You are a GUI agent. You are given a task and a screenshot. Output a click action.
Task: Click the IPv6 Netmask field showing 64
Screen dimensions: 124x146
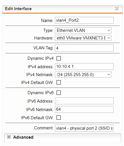pos(84,109)
